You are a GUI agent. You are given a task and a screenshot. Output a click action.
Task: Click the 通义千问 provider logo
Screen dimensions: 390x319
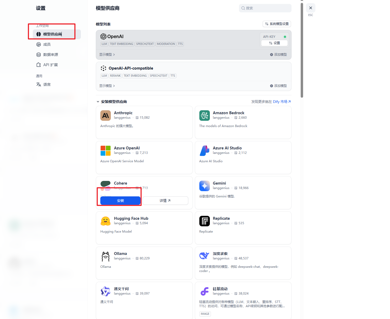(106, 291)
